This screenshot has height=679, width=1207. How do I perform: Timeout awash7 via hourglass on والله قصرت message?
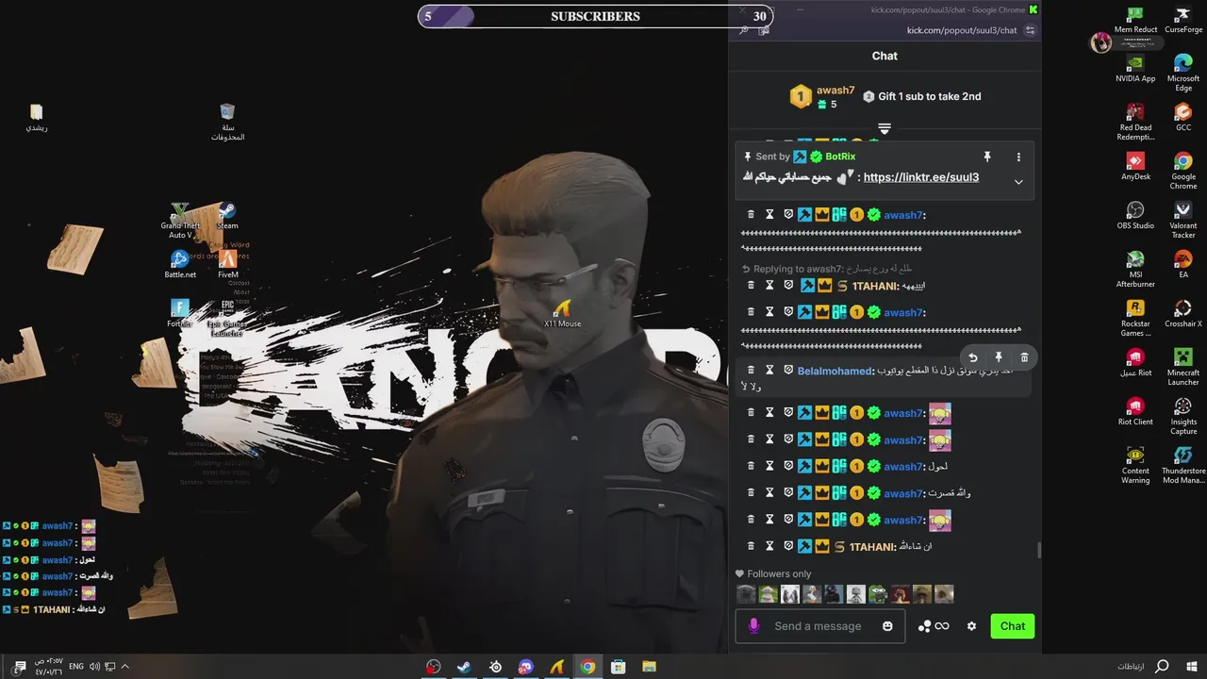[x=769, y=492]
